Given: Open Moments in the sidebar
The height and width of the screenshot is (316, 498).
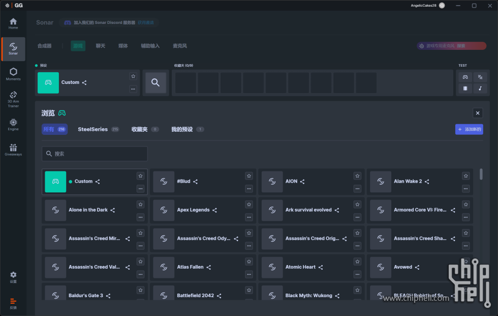Looking at the screenshot, I should coord(13,74).
